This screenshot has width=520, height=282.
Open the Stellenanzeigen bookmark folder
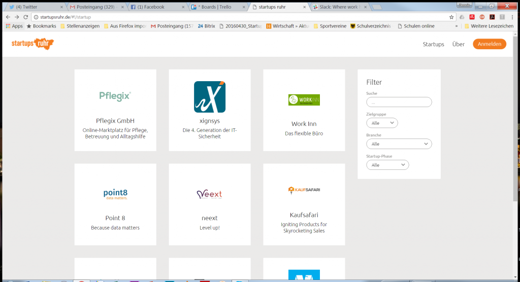pos(81,26)
